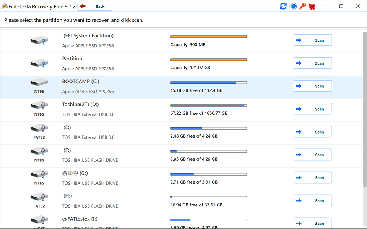Scan the Toshiba(2T) (D:) drive
The width and height of the screenshot is (367, 229).
[313, 109]
